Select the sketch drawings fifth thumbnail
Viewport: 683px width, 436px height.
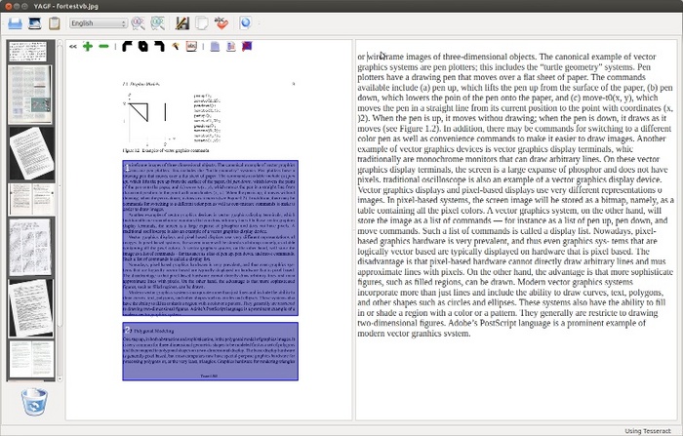tap(30, 247)
